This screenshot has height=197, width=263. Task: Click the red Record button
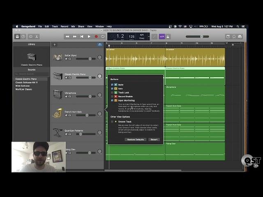click(x=96, y=37)
